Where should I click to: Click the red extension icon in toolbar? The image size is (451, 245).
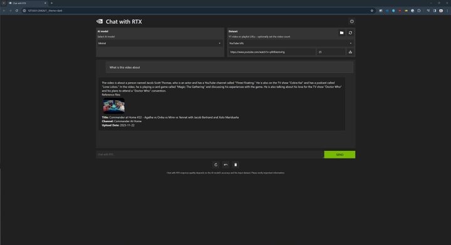400,11
